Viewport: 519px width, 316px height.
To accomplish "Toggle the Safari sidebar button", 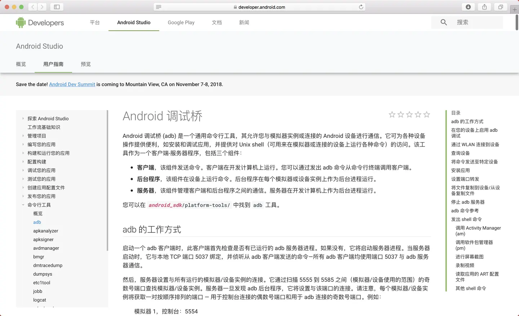I will [57, 7].
